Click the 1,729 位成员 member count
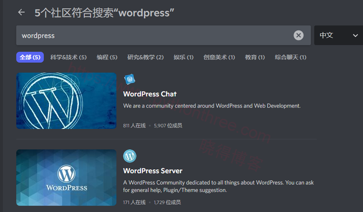Image resolution: width=363 pixels, height=212 pixels. (167, 202)
